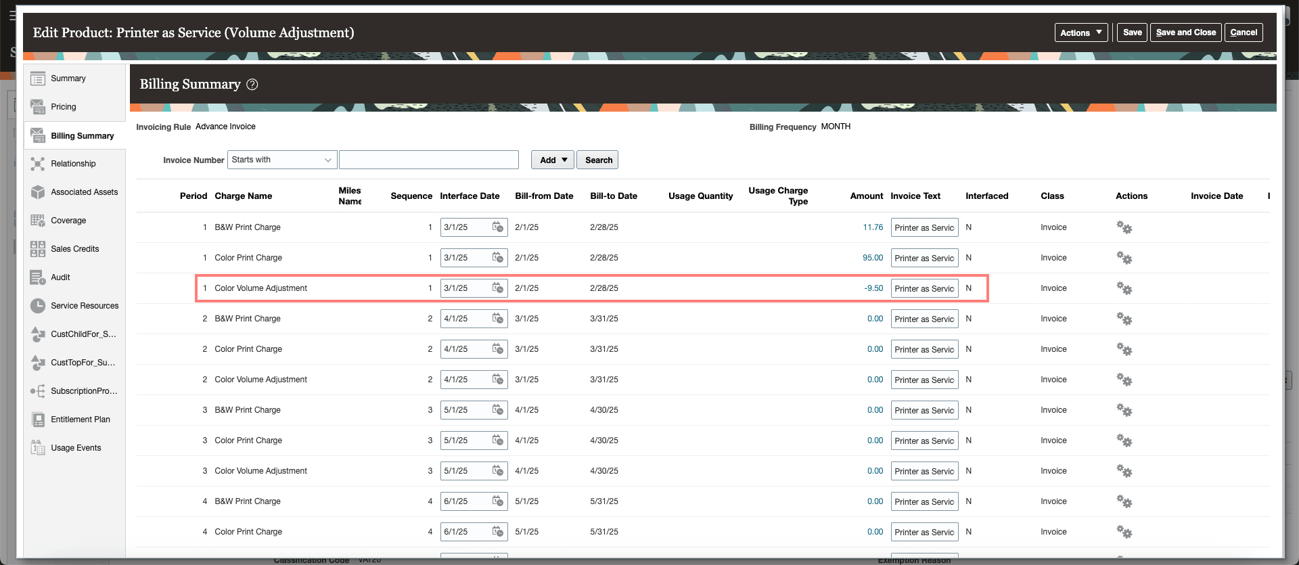Click the Audit sidebar icon
Viewport: 1299px width, 565px height.
click(38, 277)
